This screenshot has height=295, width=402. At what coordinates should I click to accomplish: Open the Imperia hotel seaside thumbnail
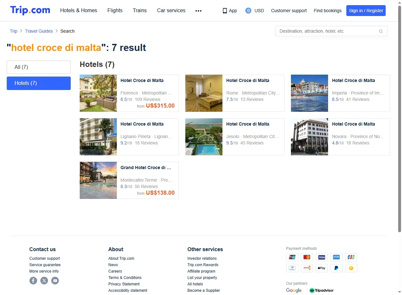point(310,93)
